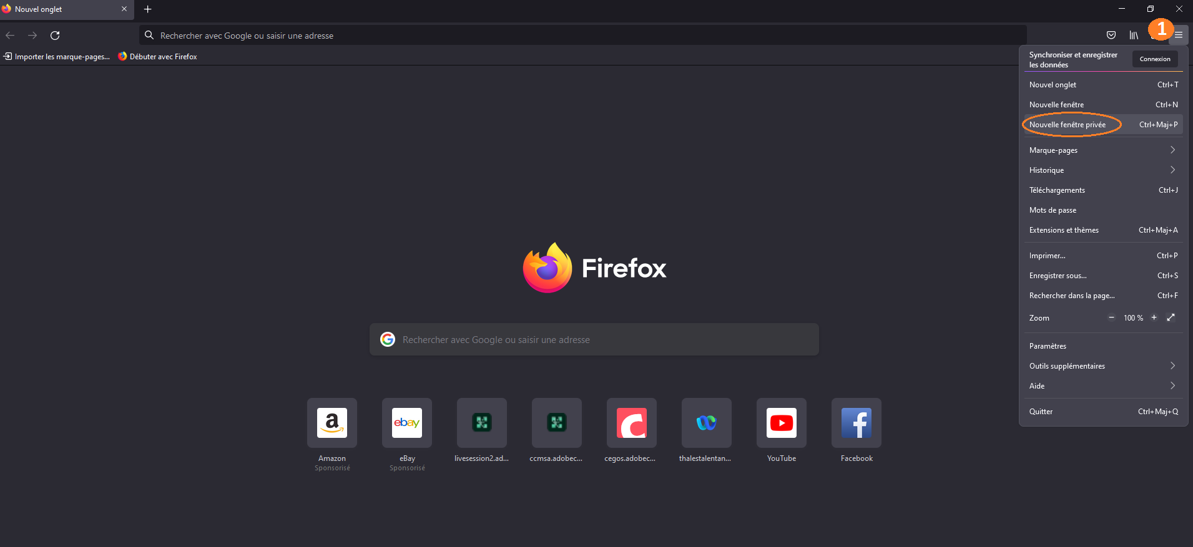Click Importer les marque-pages bookmark

click(57, 57)
